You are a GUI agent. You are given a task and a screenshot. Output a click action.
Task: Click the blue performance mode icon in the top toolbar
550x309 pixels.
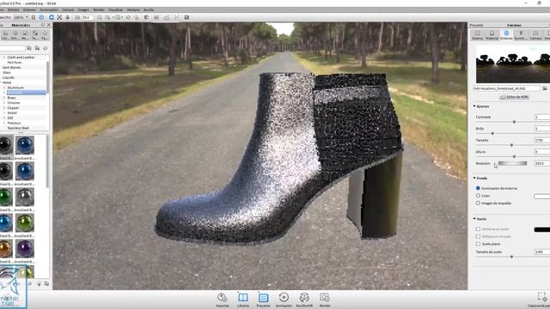[x=41, y=17]
